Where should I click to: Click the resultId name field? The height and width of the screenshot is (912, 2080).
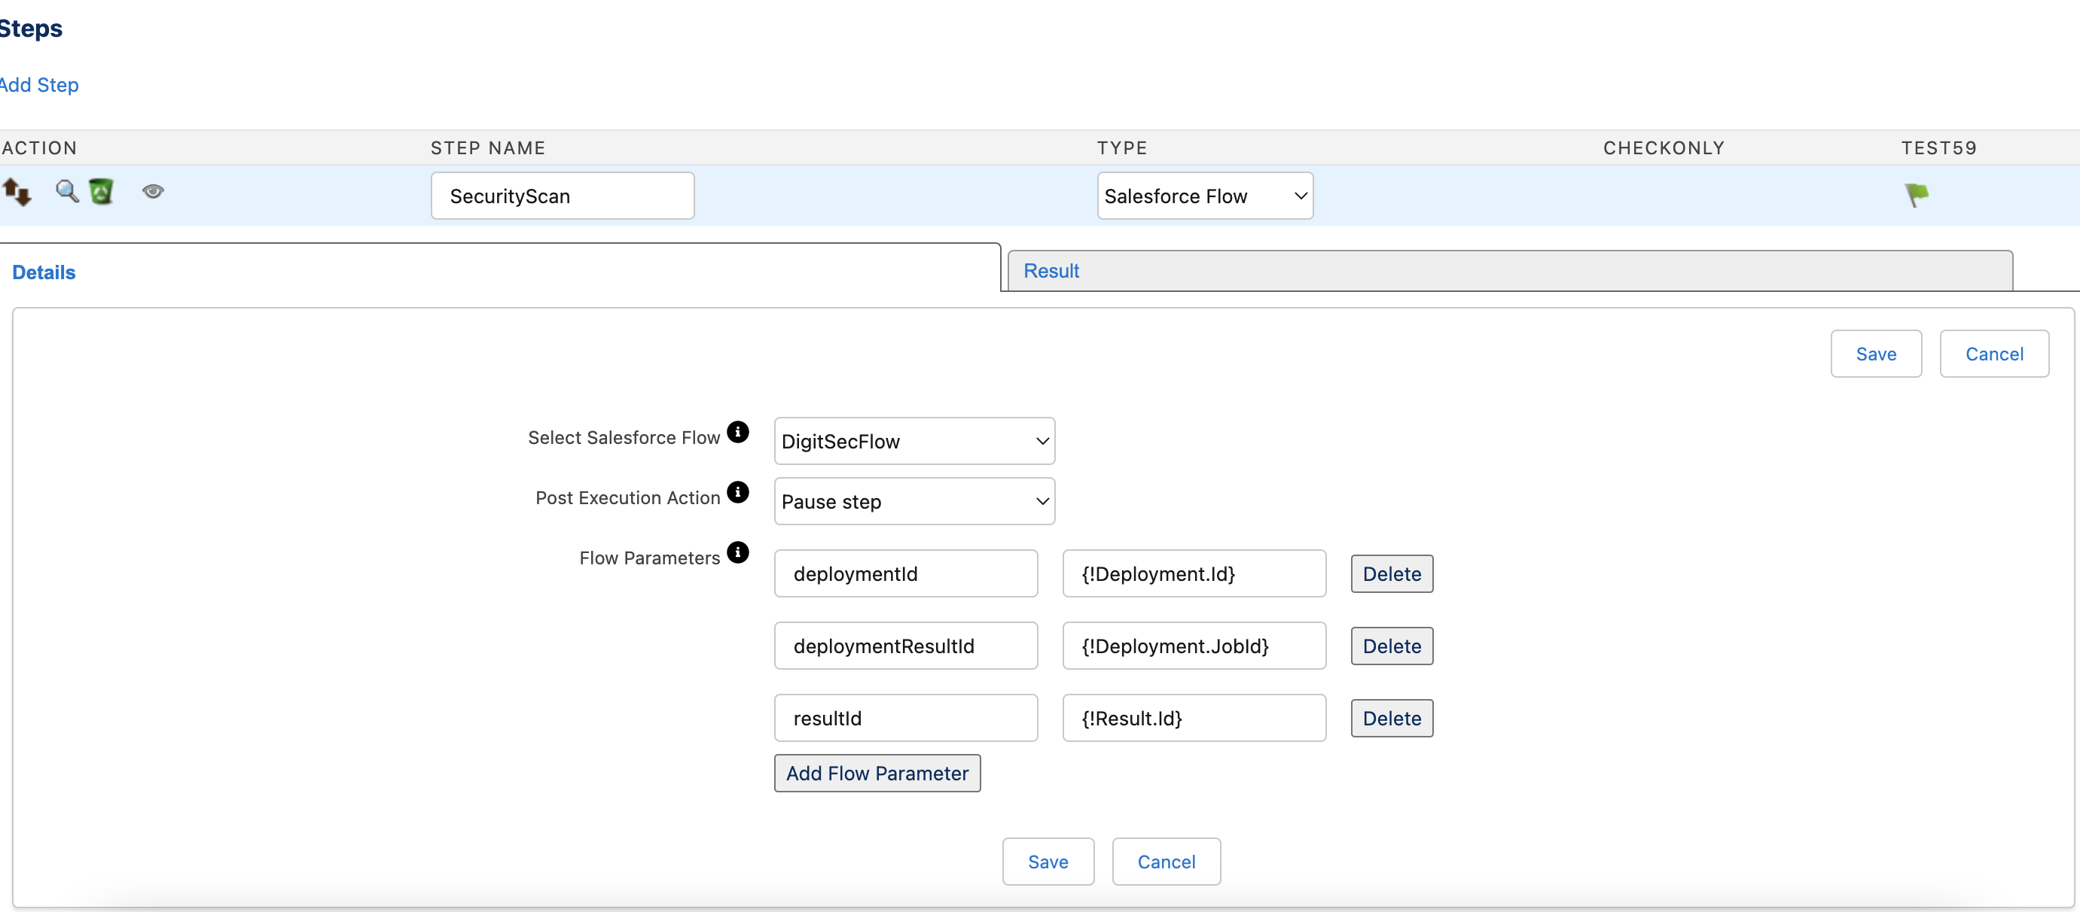pos(905,719)
